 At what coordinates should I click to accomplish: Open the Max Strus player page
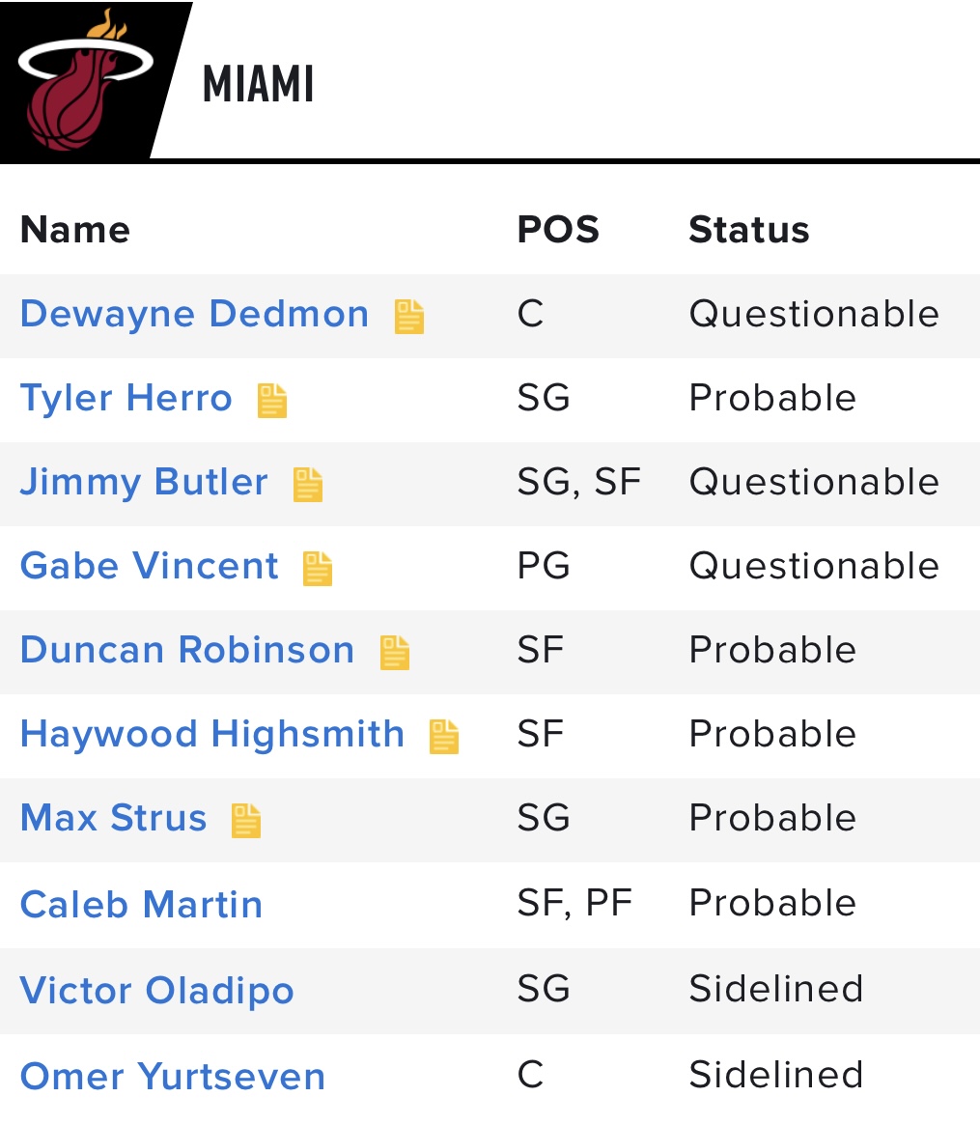click(x=114, y=818)
